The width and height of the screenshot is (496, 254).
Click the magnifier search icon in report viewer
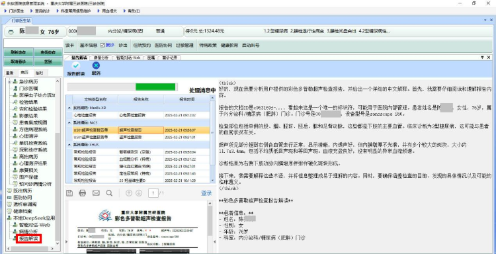(x=109, y=193)
